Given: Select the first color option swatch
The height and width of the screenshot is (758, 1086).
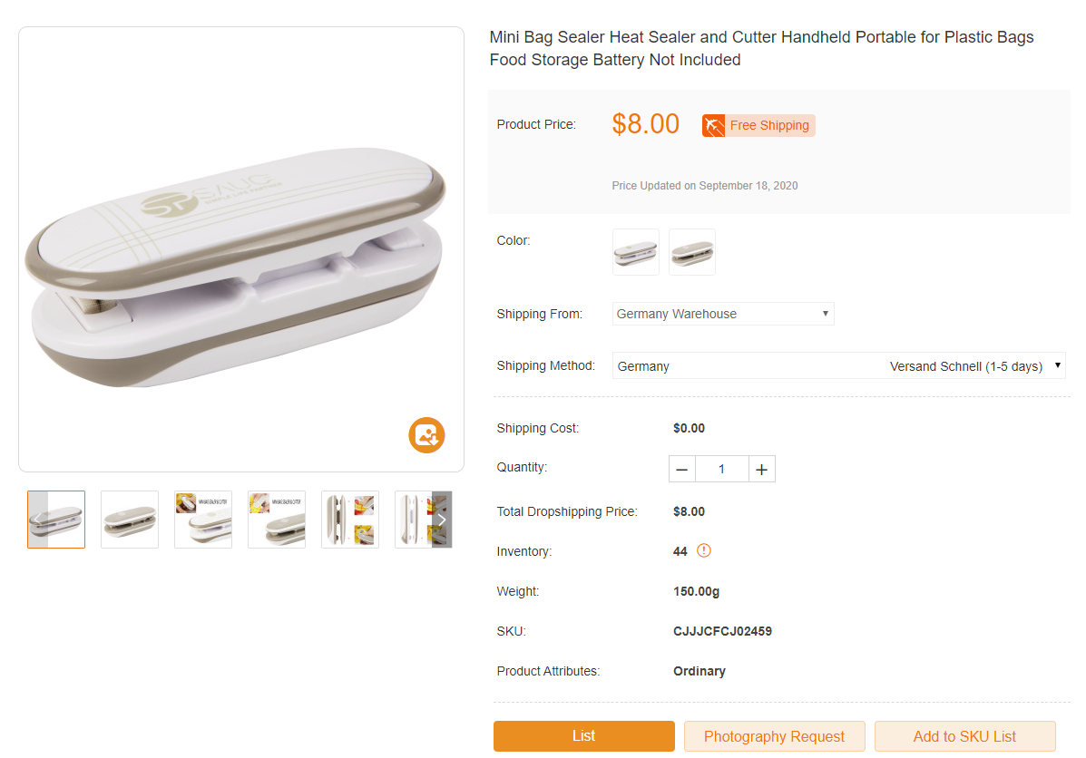Looking at the screenshot, I should pos(636,252).
